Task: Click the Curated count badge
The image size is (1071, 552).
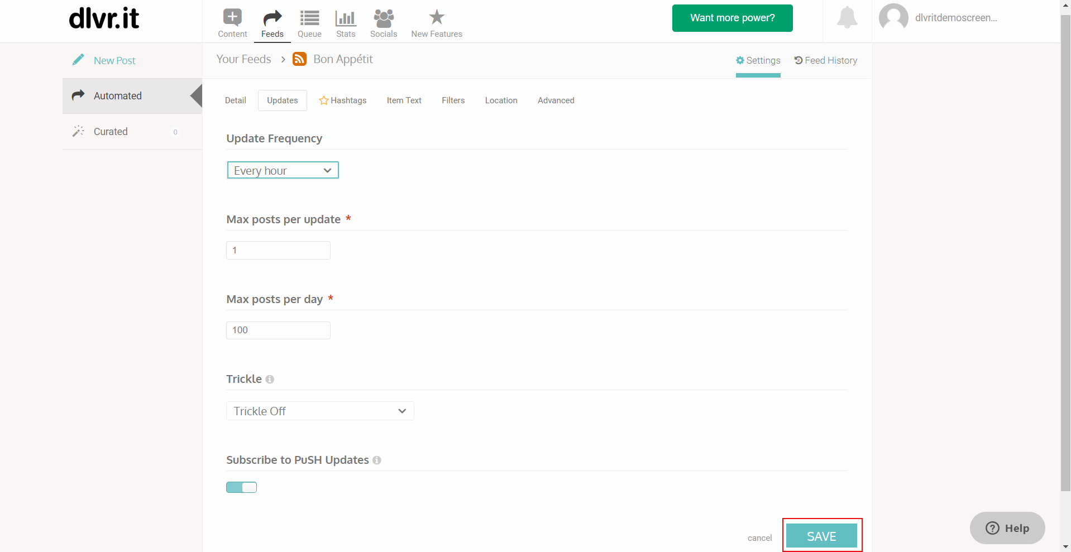Action: (x=175, y=132)
